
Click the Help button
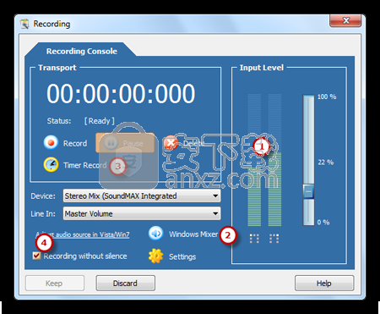324,283
